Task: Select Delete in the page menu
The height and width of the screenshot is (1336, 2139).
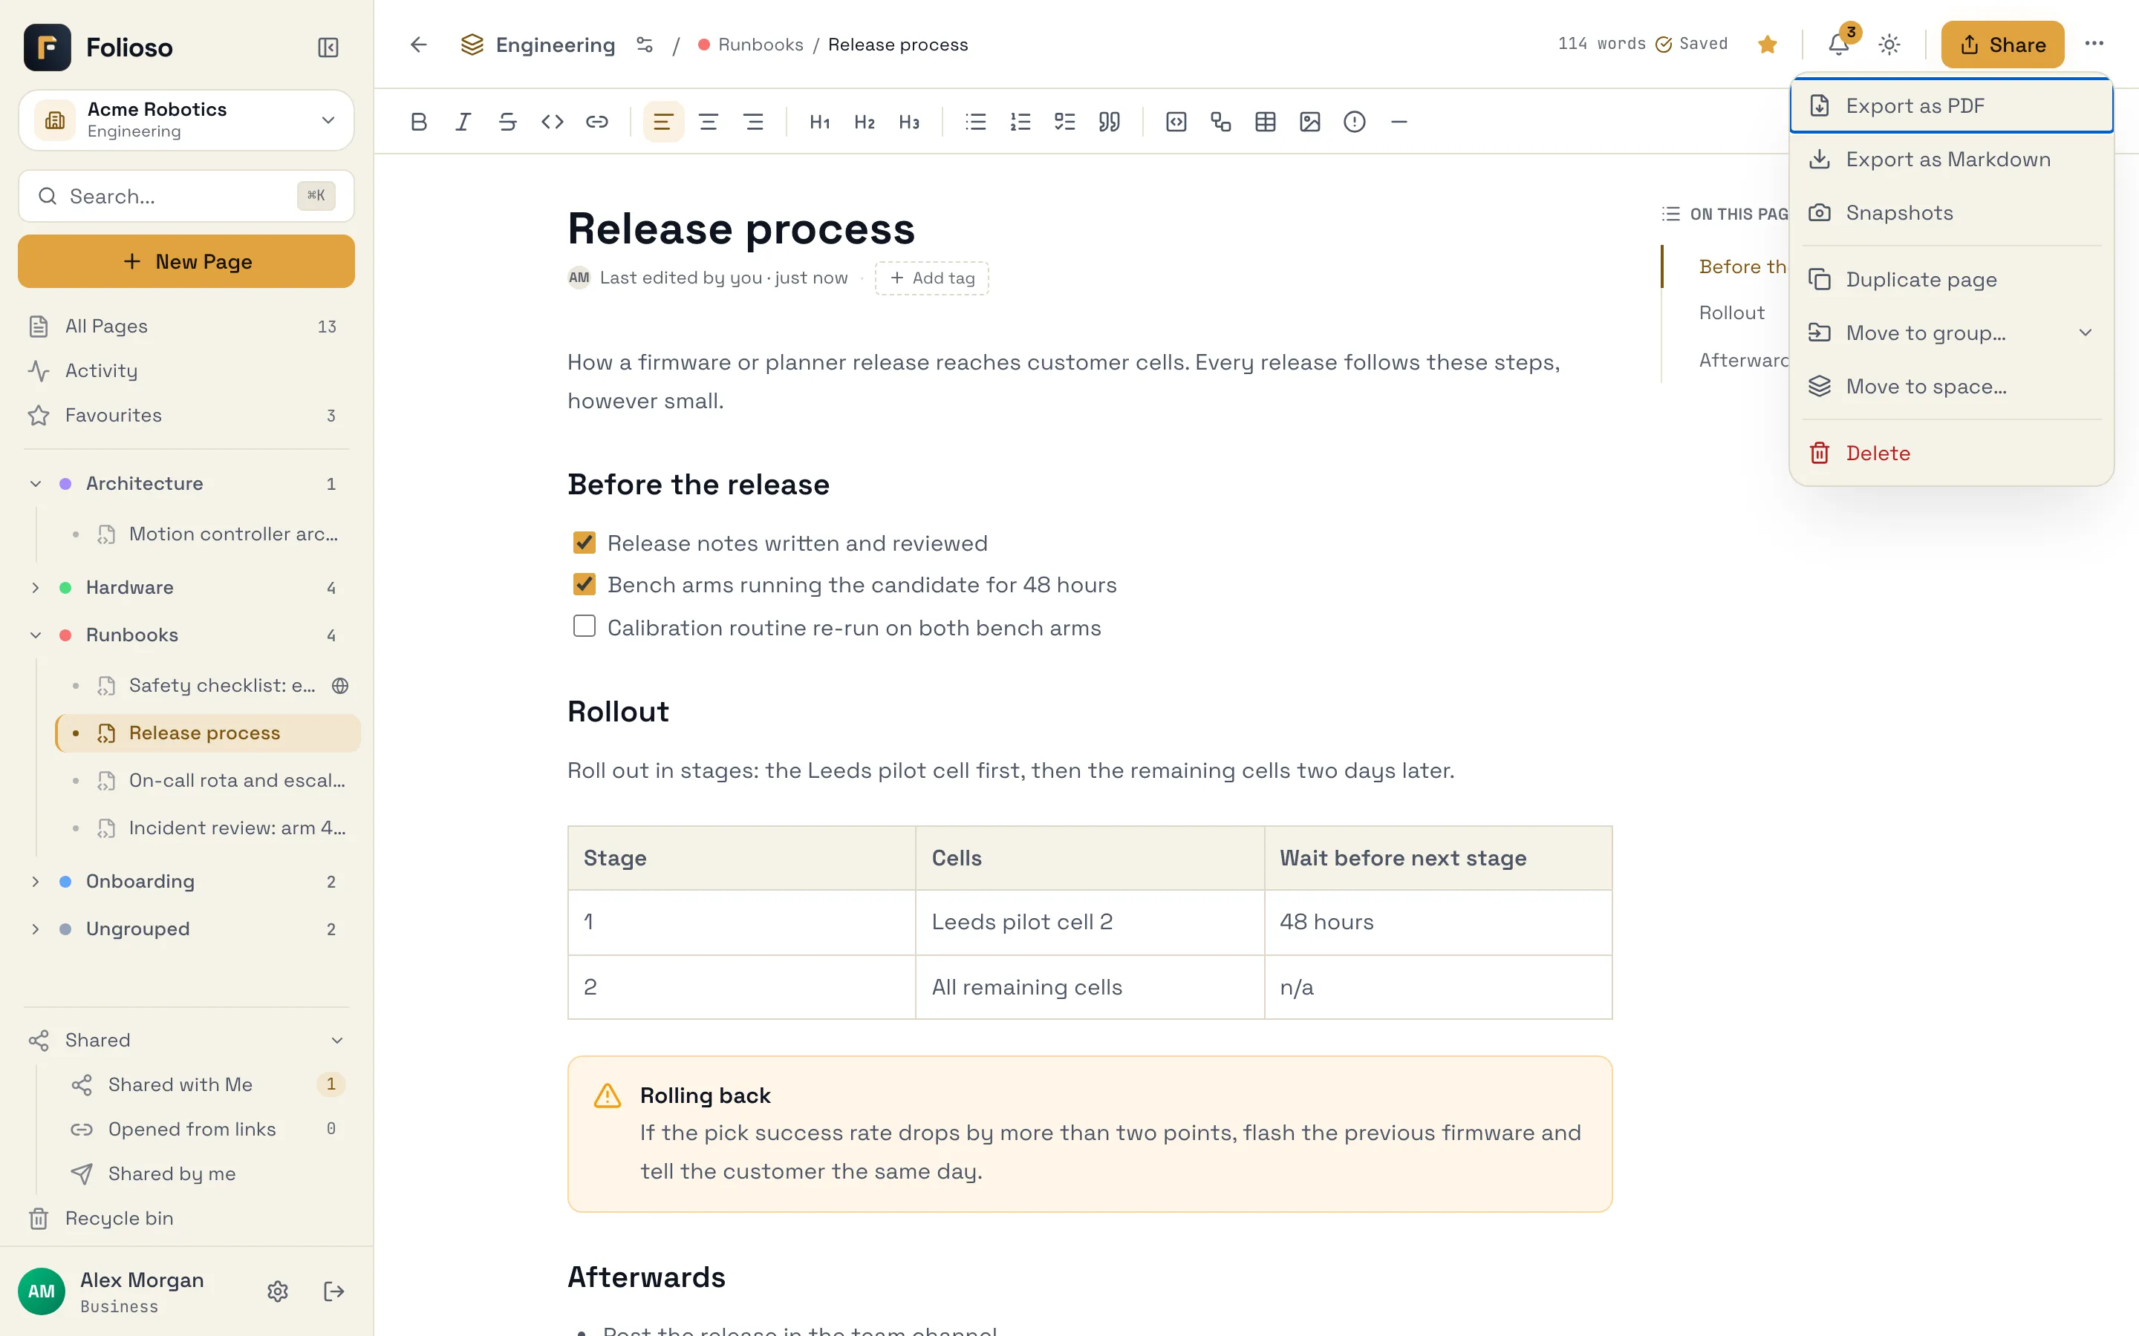Action: click(x=1951, y=453)
